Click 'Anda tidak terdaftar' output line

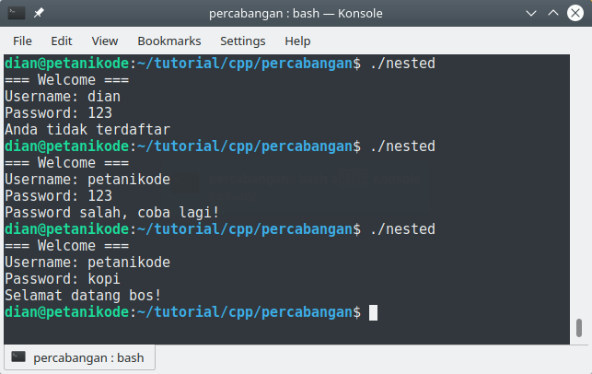[87, 130]
